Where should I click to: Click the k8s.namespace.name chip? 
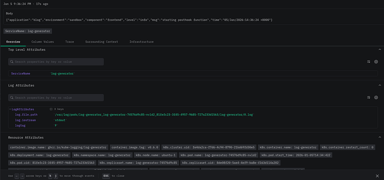102,155
